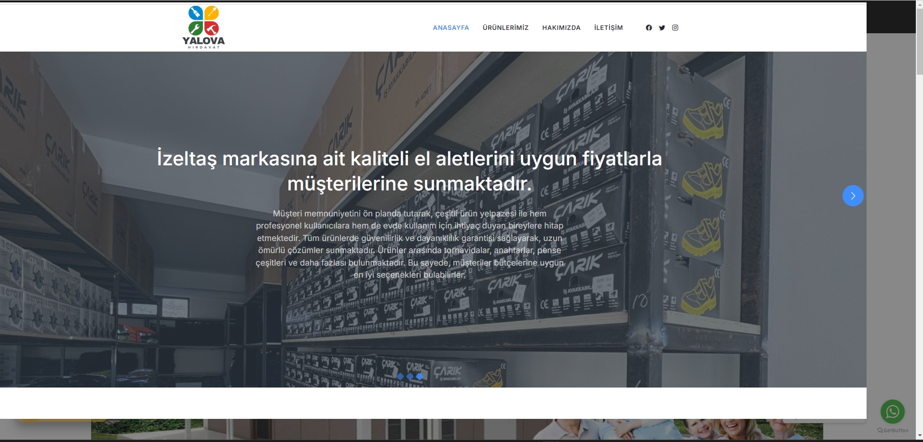
Task: Open the ÜRÜNLERİMİZ menu item
Action: coord(505,28)
